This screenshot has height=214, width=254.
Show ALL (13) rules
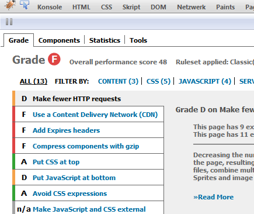pos(33,81)
